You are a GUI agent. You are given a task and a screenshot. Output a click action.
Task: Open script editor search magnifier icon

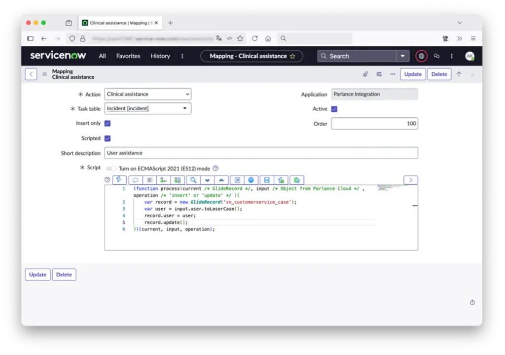[194, 180]
